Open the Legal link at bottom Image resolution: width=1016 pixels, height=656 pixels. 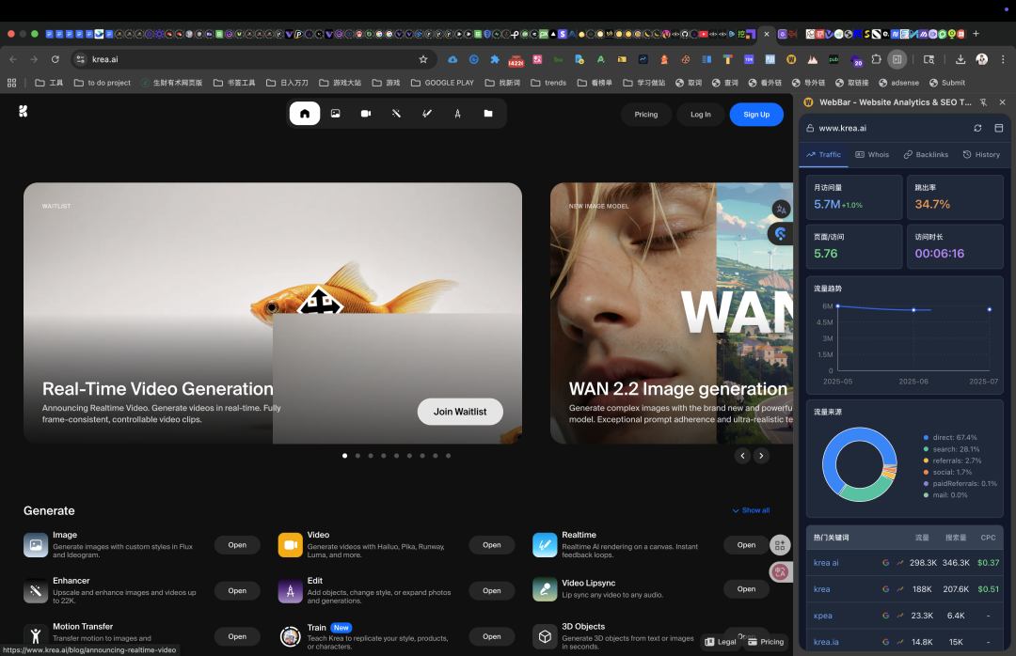click(x=721, y=642)
